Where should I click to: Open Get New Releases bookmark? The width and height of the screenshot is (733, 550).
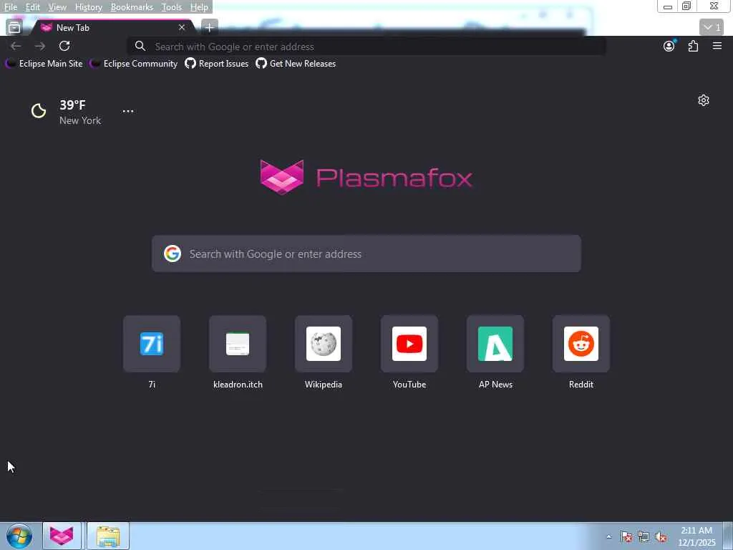pos(296,64)
